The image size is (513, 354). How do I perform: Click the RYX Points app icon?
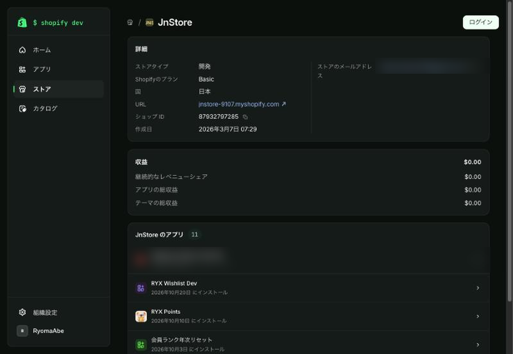141,316
